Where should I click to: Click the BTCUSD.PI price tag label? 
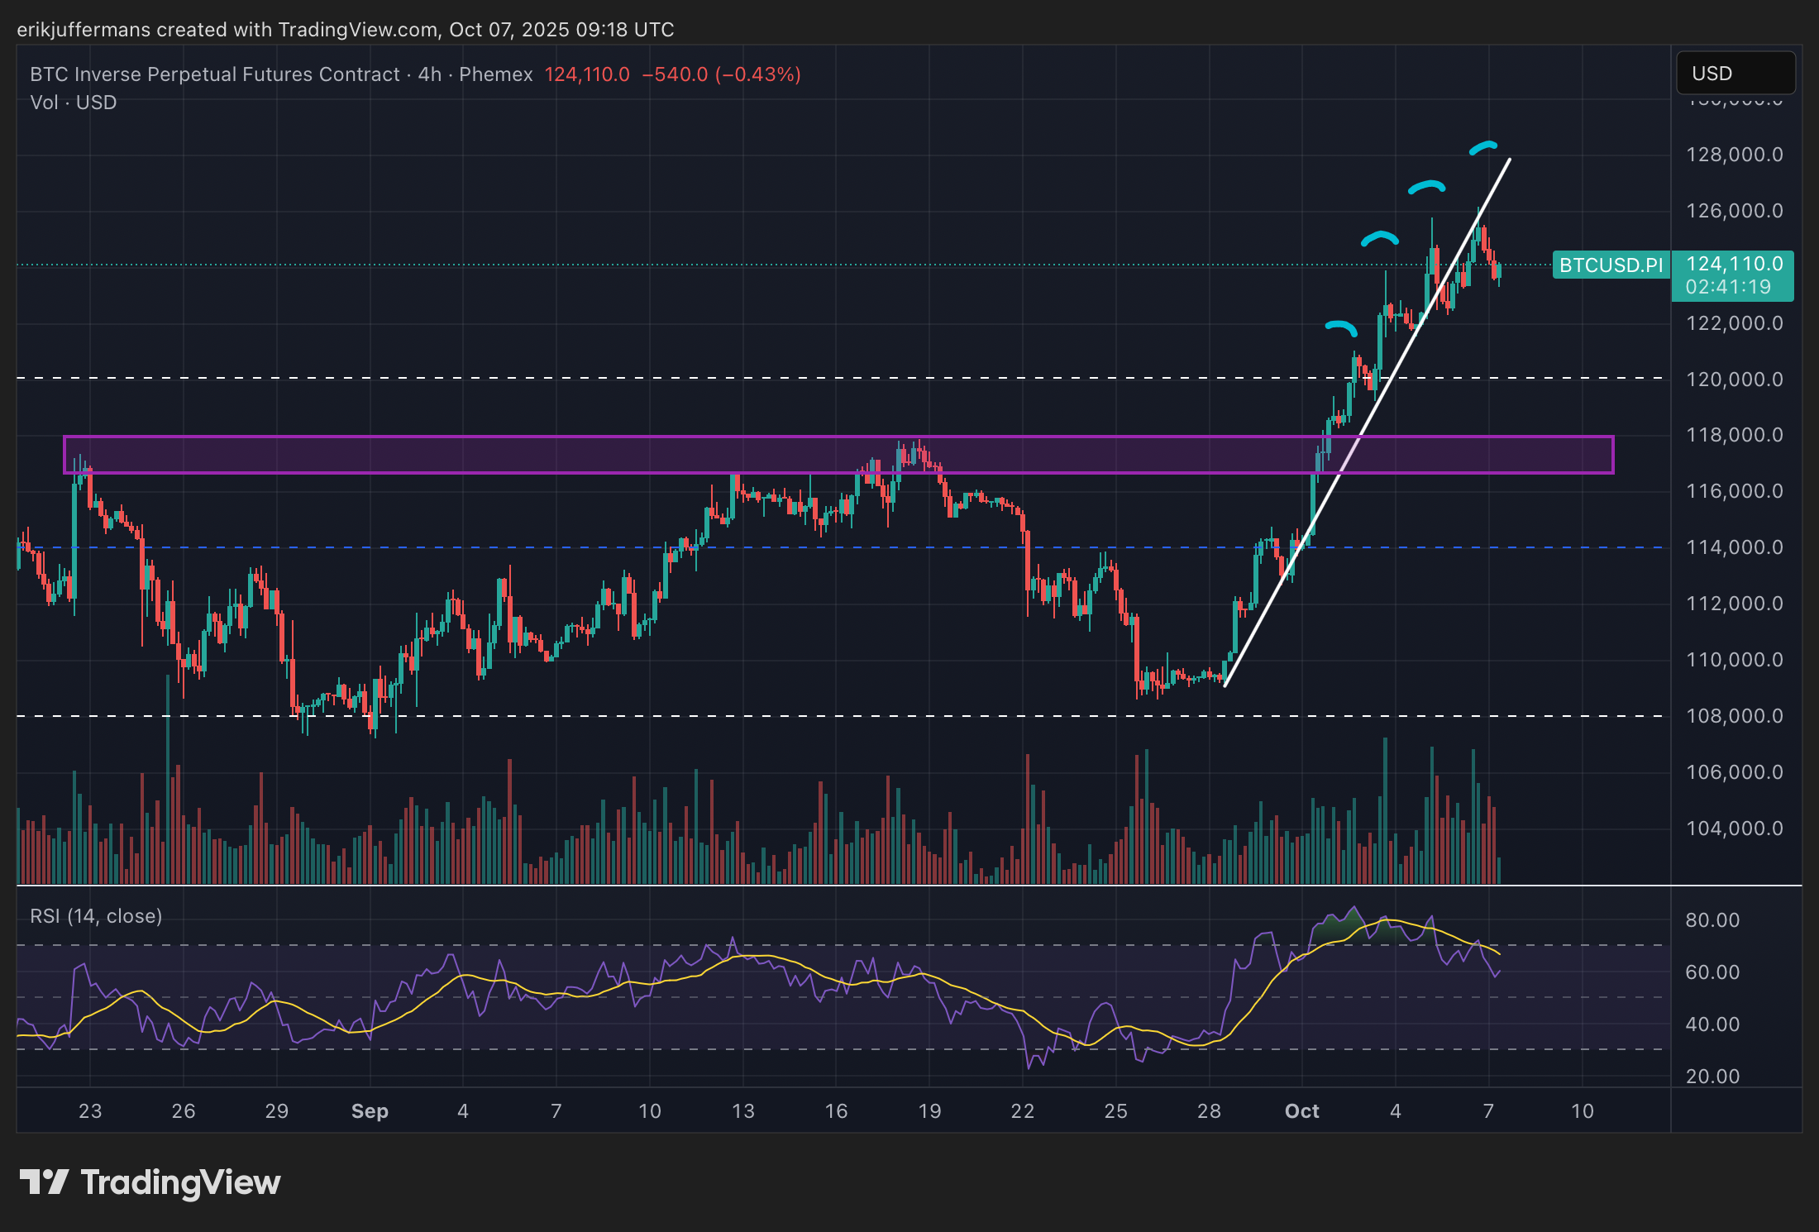[1611, 265]
